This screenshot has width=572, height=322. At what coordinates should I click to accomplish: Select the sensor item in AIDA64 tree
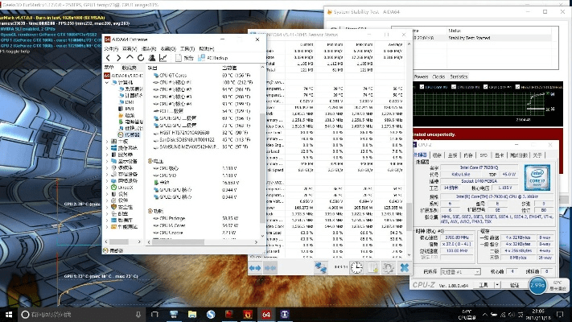tap(130, 134)
